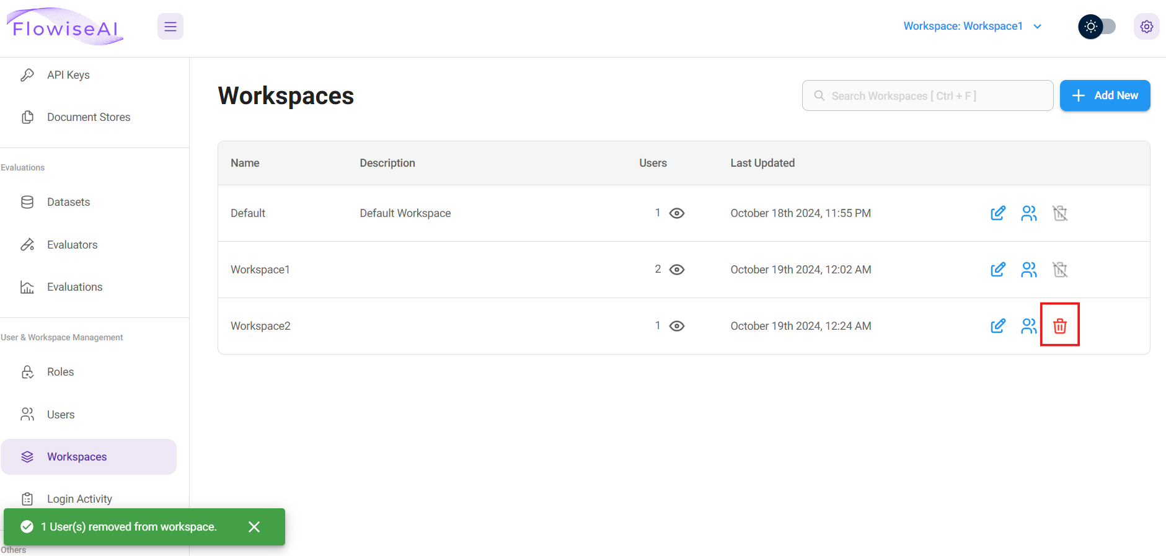Viewport: 1166px width, 556px height.
Task: Toggle the light/dark theme switch
Action: [x=1097, y=27]
